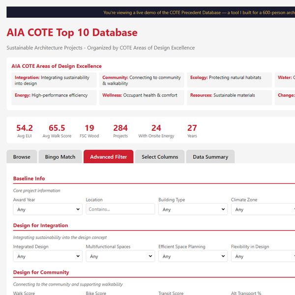Viewport: 295px width, 295px height.
Task: Click the 27 Years stat
Action: (192, 131)
